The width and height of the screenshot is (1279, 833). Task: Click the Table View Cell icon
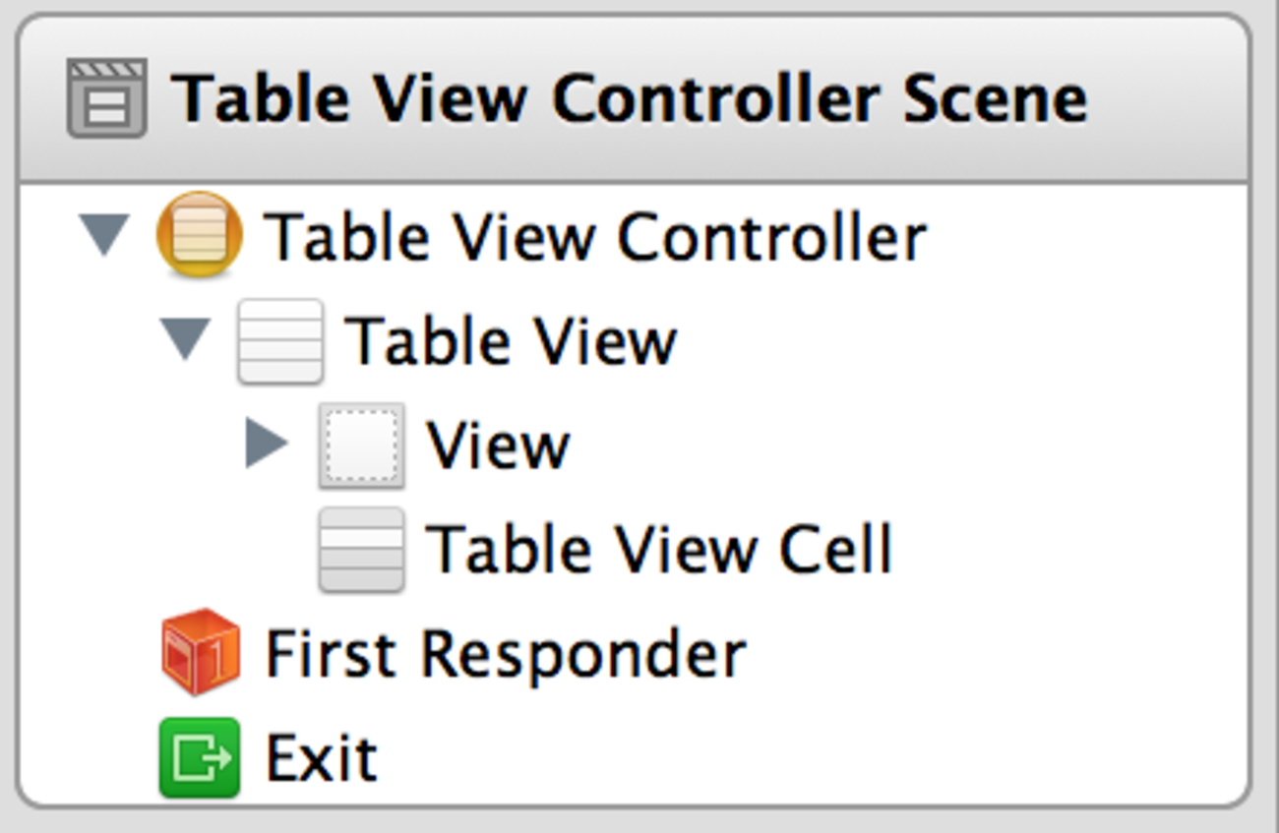(361, 550)
